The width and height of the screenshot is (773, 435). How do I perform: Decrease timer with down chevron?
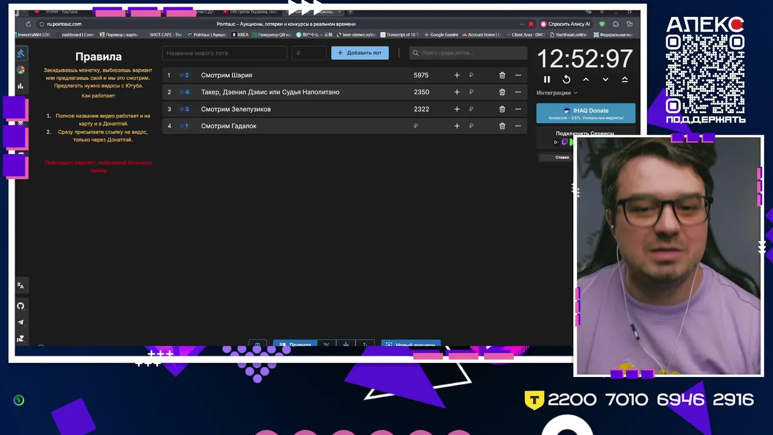(605, 79)
